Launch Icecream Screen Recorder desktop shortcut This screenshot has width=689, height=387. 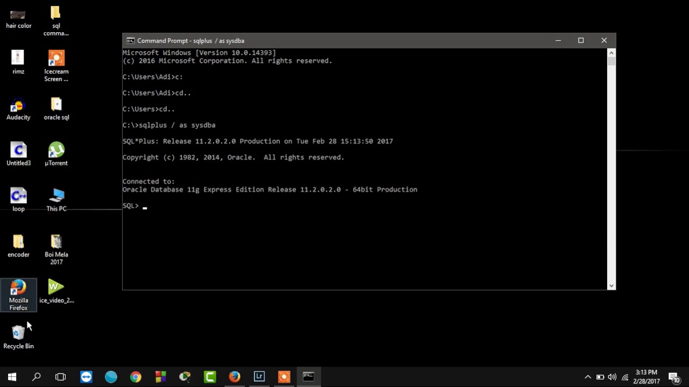[56, 66]
